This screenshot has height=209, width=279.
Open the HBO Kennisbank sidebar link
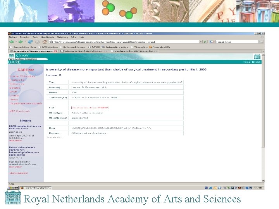(x=20, y=111)
